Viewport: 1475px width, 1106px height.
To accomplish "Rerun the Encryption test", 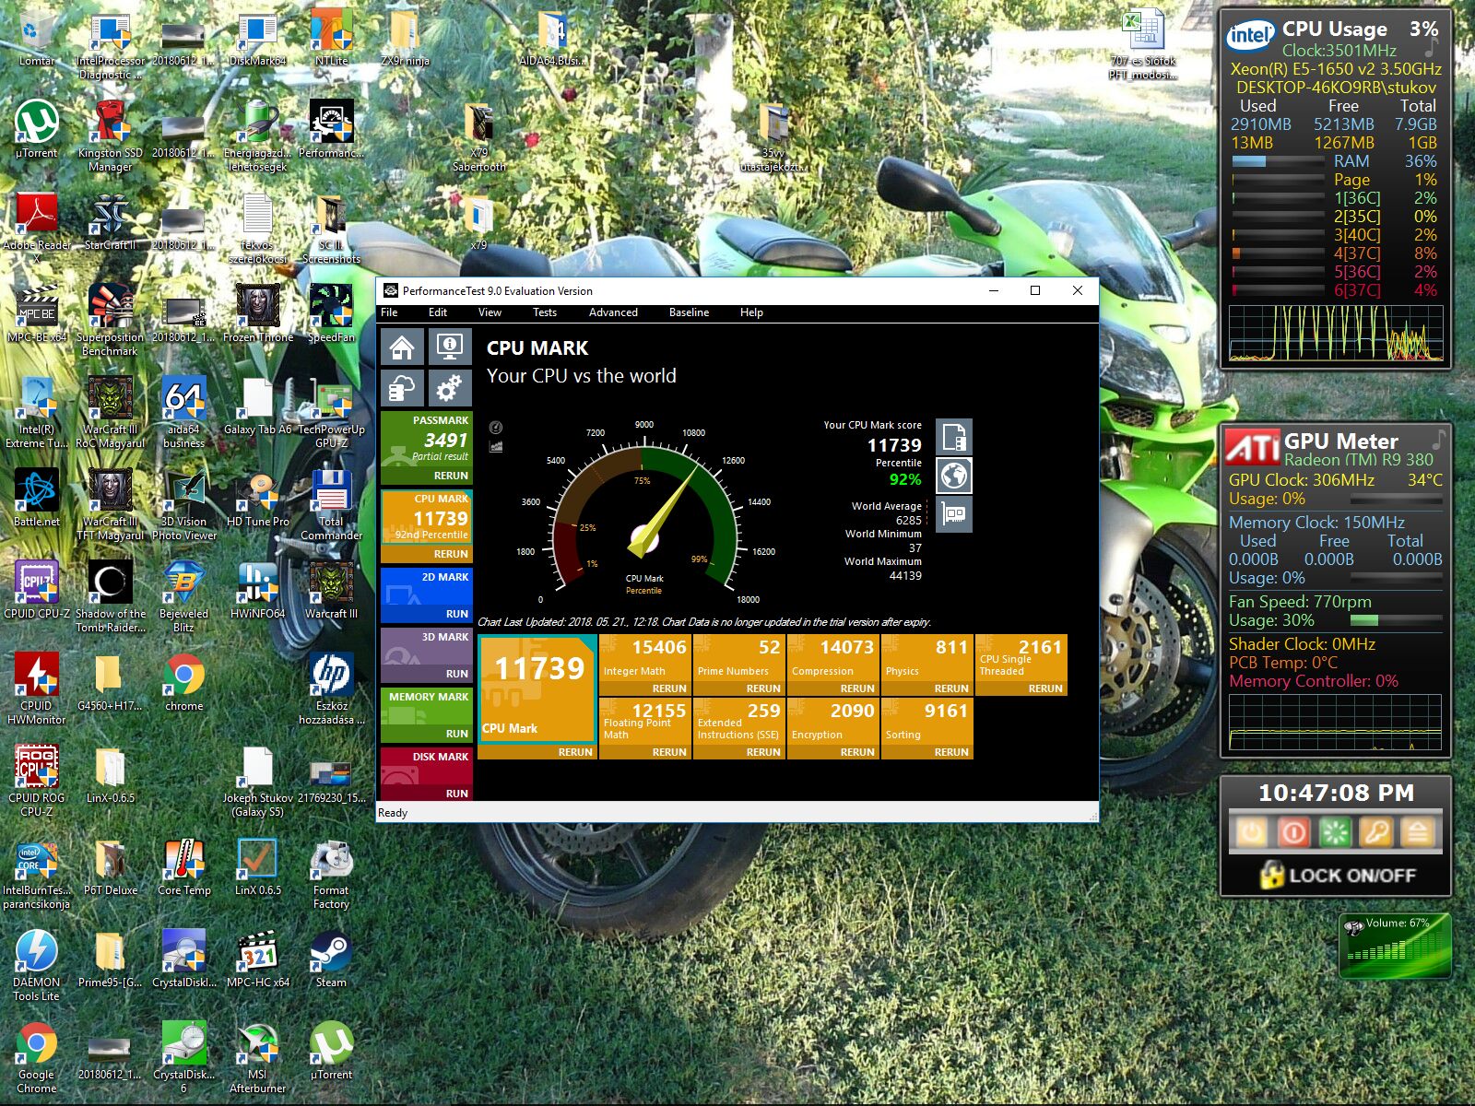I will [857, 752].
